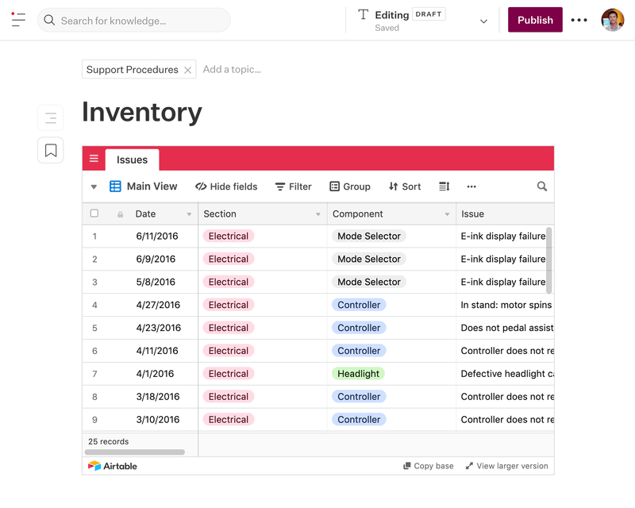Click the Copy base link
This screenshot has width=635, height=508.
coord(428,466)
